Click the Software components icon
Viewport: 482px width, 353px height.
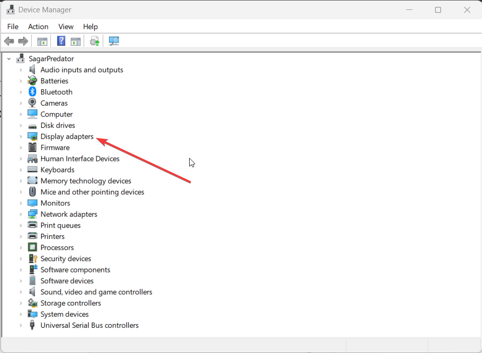point(33,270)
